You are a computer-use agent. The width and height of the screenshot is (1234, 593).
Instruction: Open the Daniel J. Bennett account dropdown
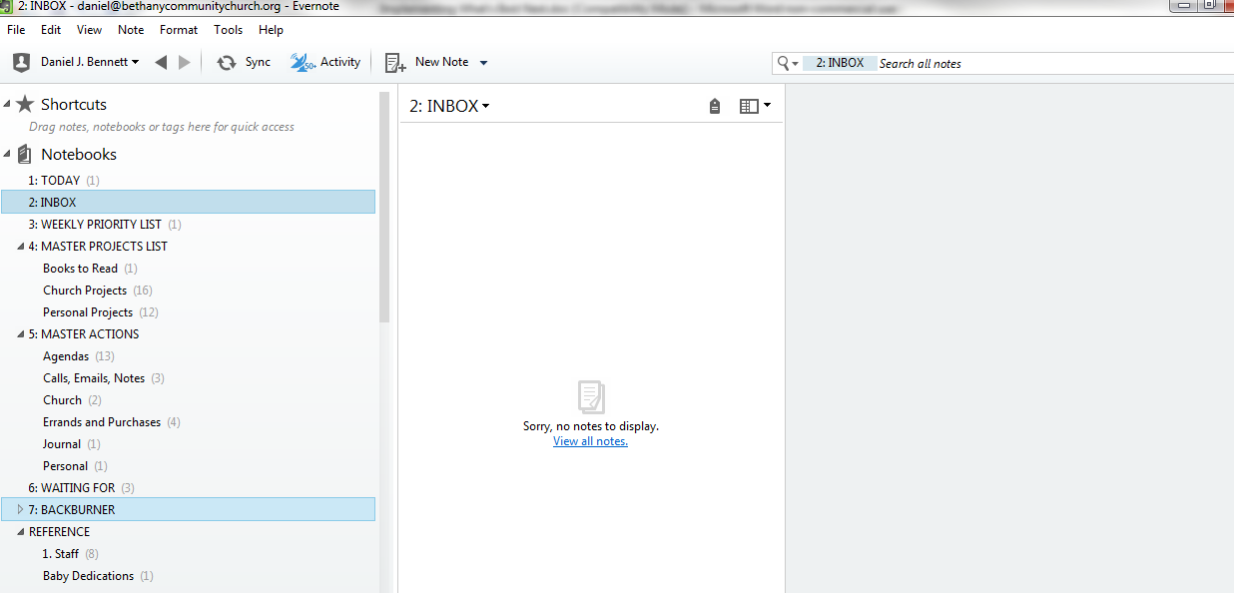coord(90,62)
